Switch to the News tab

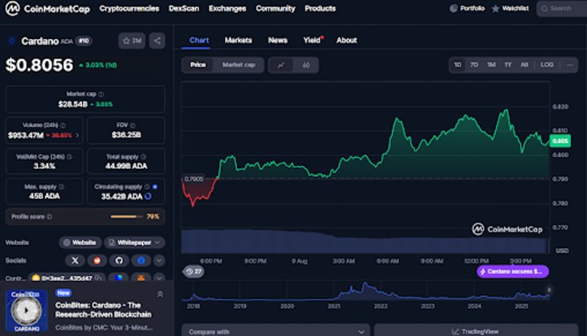(277, 40)
